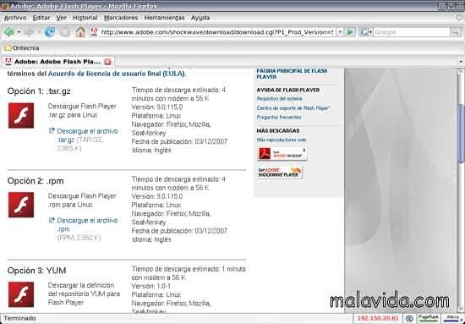465x324 pixels.
Task: Click the Google search input field
Action: click(412, 32)
